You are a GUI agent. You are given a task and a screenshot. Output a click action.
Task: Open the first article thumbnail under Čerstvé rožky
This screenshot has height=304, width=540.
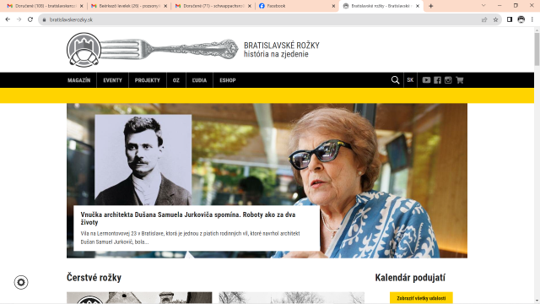click(139, 298)
